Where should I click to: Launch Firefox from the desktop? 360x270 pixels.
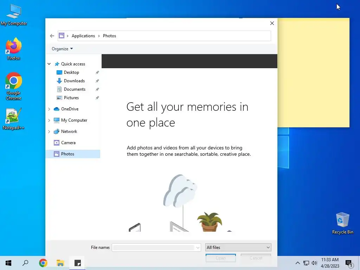tap(14, 49)
